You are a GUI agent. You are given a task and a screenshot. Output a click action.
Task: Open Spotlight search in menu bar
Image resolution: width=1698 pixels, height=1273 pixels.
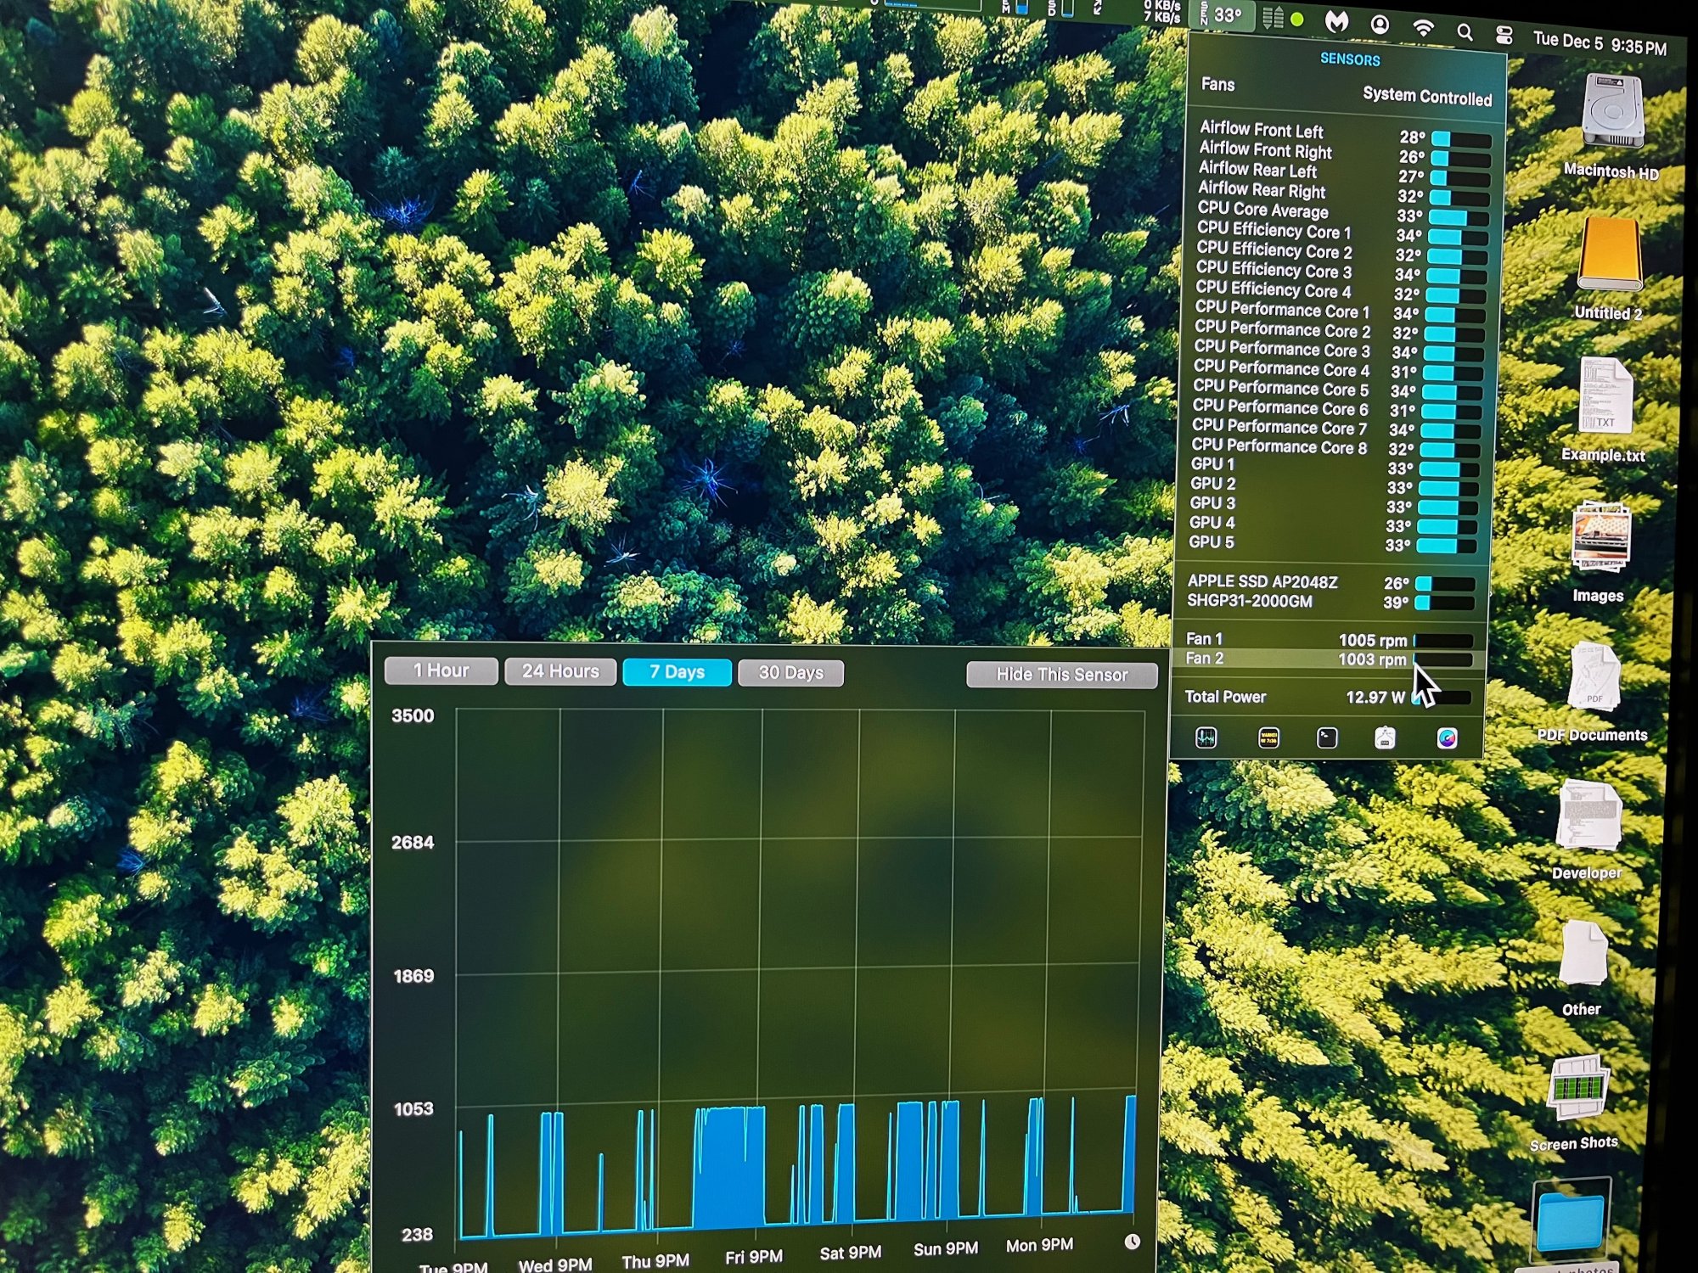(x=1465, y=32)
